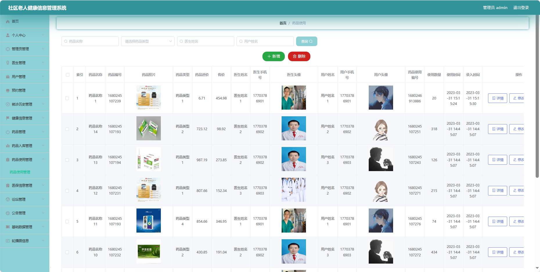Click 详情 button for row index 1
Image resolution: width=540 pixels, height=272 pixels.
tap(498, 98)
